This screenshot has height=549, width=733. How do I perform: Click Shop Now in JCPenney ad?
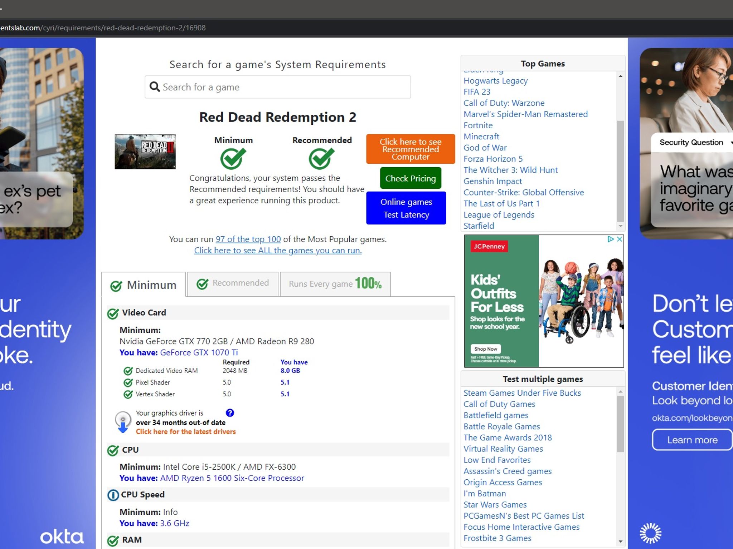coord(486,349)
